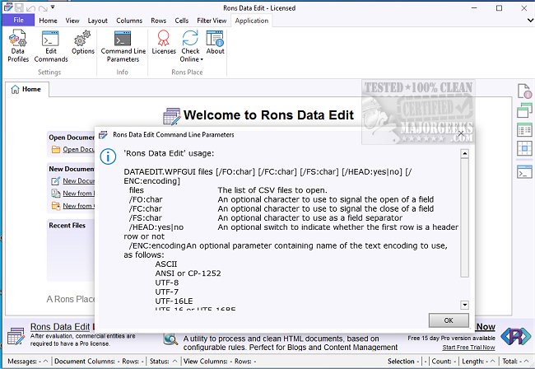Click command console icon in right sidebar
535x369 pixels.
[524, 172]
